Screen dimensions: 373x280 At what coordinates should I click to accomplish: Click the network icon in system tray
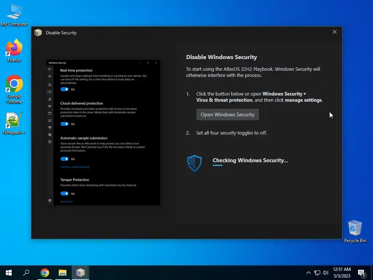(x=317, y=273)
